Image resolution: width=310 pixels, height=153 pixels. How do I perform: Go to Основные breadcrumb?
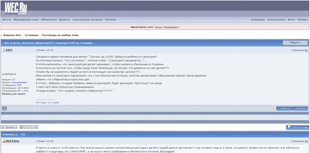32,35
